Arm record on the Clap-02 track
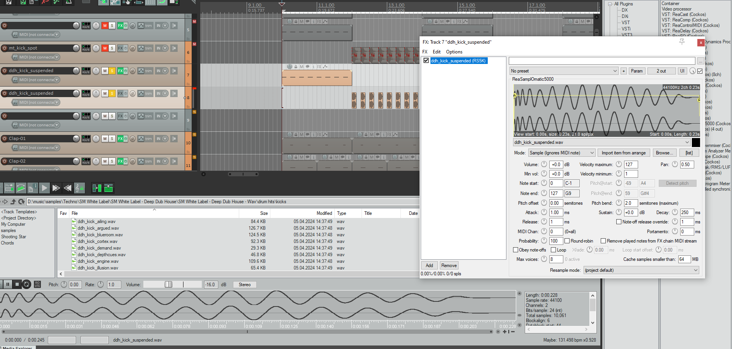 4,161
